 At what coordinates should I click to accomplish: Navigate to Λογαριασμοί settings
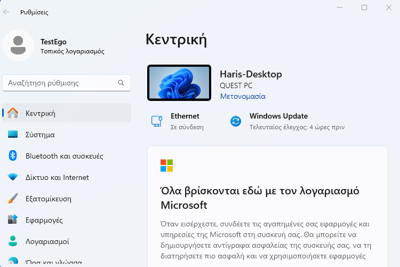click(67, 241)
